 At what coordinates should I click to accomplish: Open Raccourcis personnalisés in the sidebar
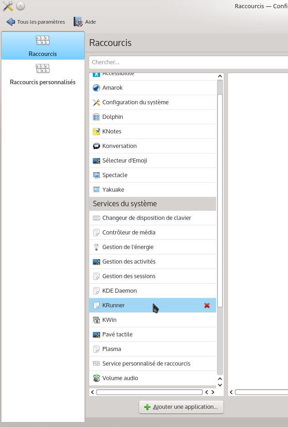(x=43, y=74)
